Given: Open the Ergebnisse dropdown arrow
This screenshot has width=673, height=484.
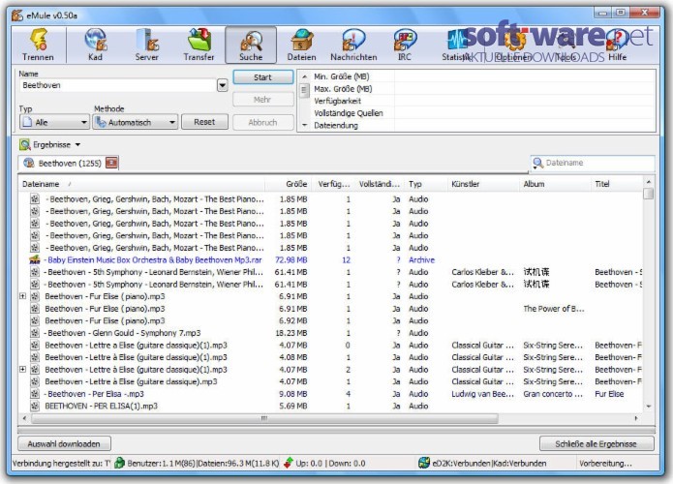Looking at the screenshot, I should pos(77,145).
